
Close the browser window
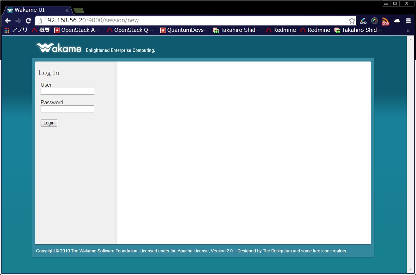click(406, 4)
